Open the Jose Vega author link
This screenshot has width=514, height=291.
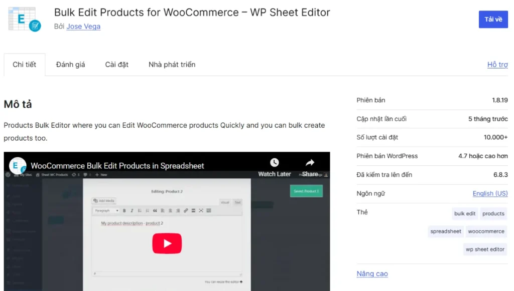pos(83,27)
